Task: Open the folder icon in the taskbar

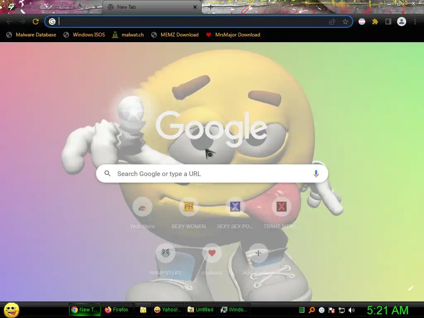Action: [143, 310]
